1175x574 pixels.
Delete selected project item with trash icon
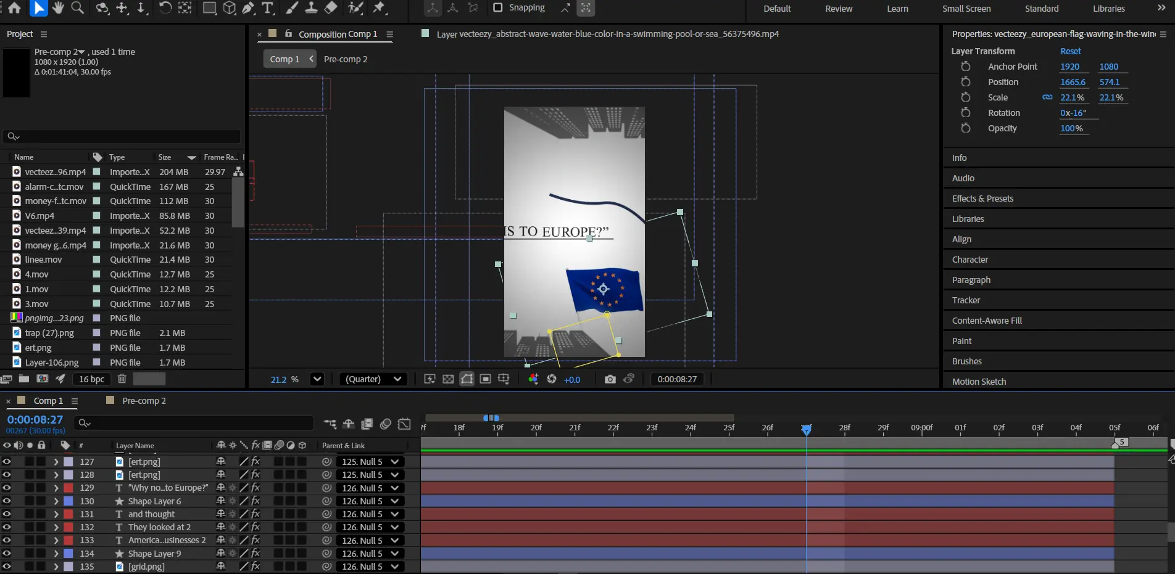[x=122, y=379]
